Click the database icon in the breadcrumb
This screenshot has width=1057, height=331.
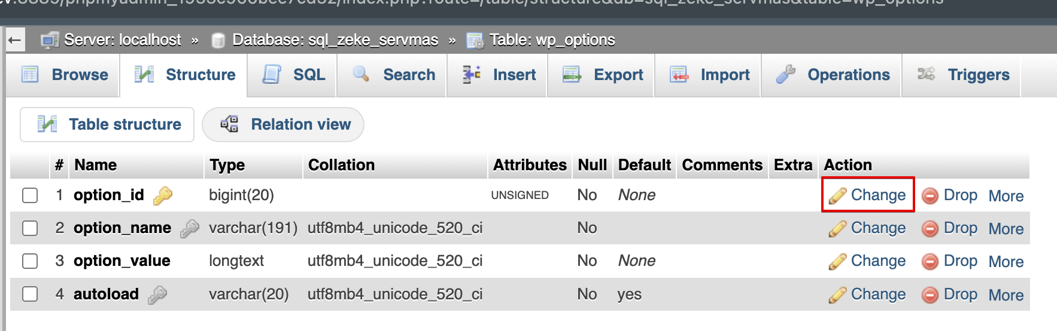(x=218, y=41)
